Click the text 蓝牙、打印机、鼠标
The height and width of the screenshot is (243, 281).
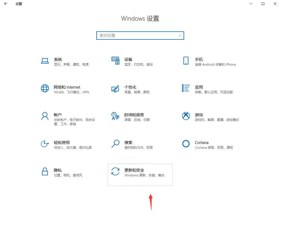pyautogui.click(x=139, y=64)
